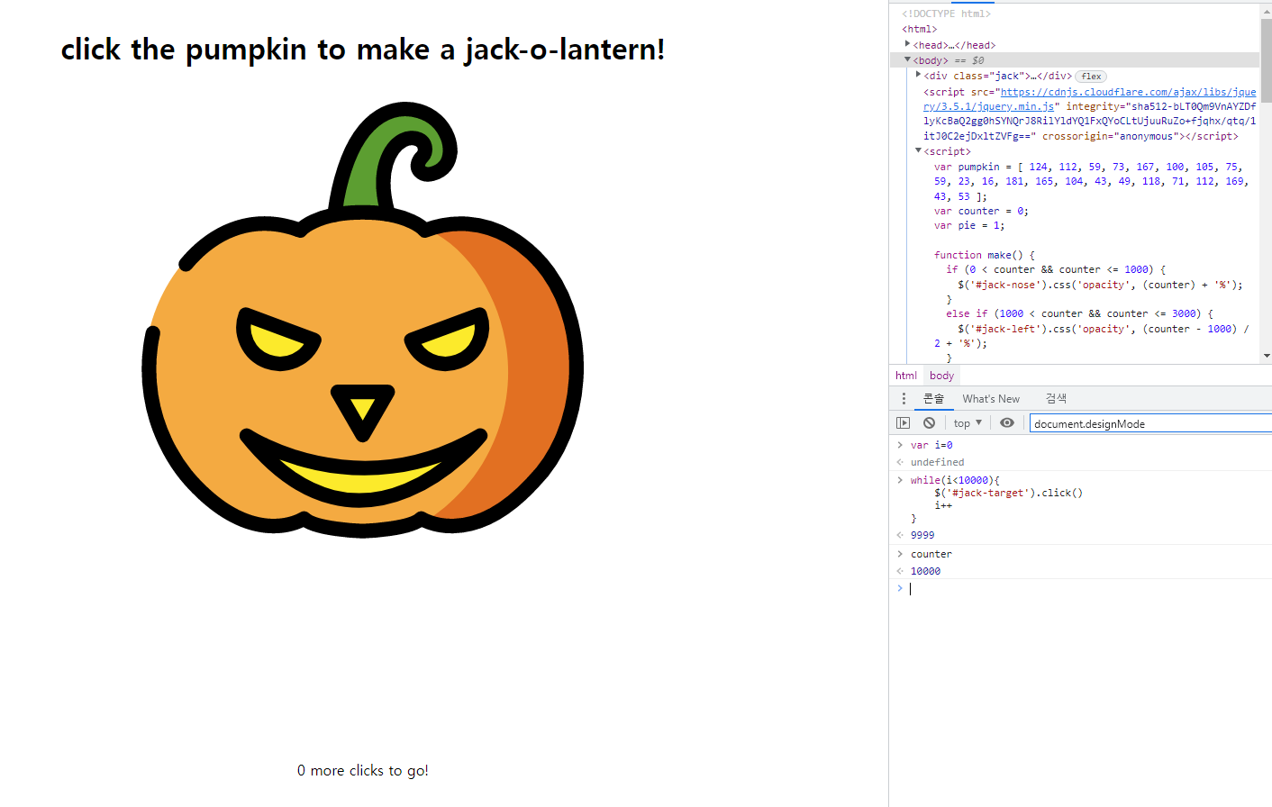The image size is (1272, 807).
Task: Switch to the What's New tab
Action: tap(991, 399)
